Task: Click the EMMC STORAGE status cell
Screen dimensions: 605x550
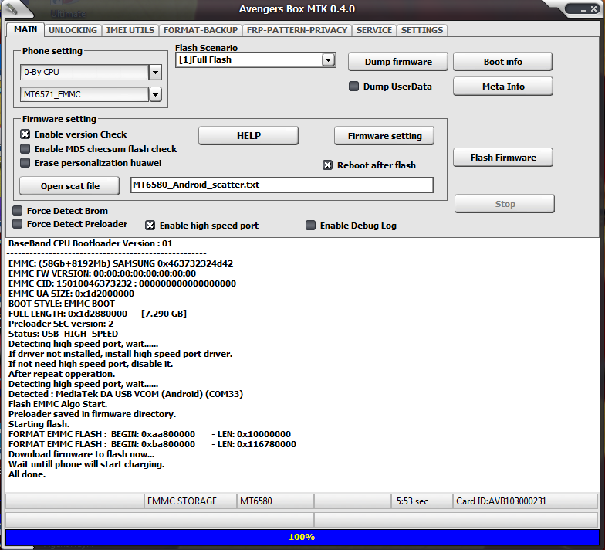Action: (190, 501)
